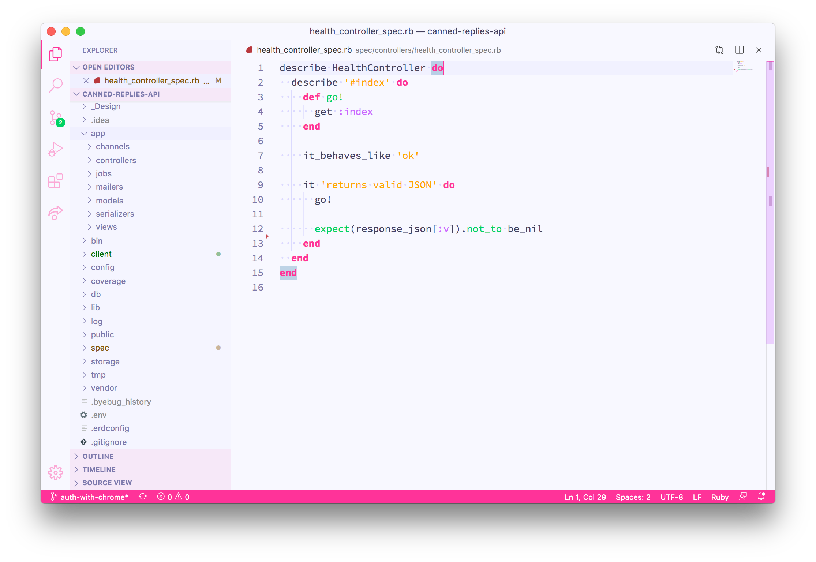
Task: Synchronize changes in the status bar
Action: (143, 497)
